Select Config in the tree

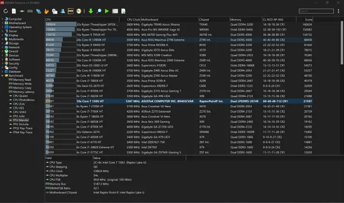(x=13, y=68)
